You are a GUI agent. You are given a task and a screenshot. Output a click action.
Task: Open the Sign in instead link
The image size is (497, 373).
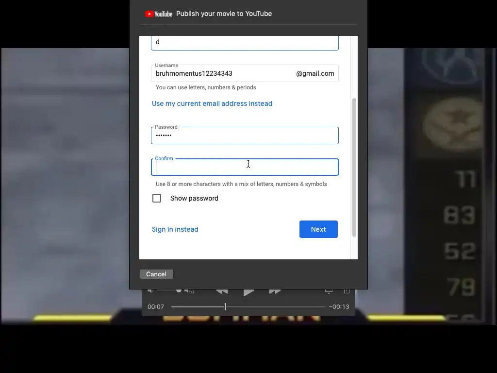pyautogui.click(x=175, y=229)
